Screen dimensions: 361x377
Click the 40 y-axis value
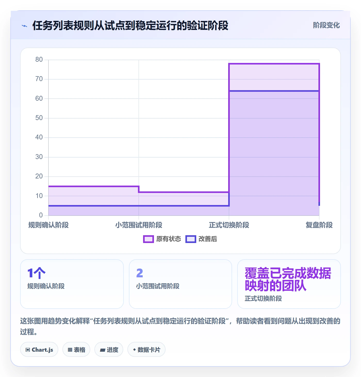(39, 137)
